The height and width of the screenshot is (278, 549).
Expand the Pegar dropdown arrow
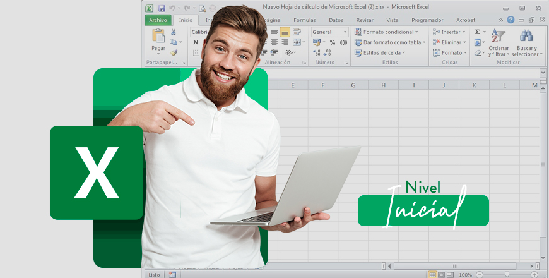coord(158,54)
